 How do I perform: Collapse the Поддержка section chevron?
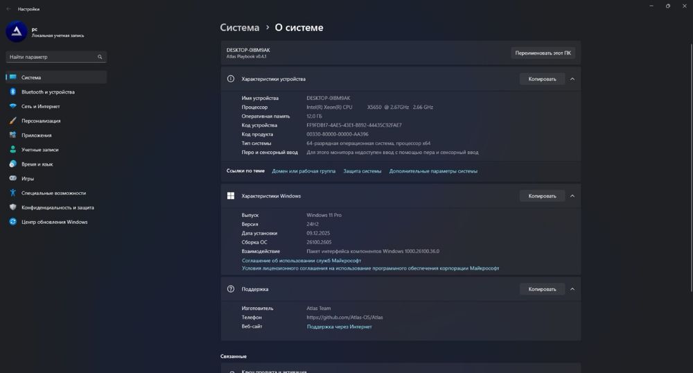coord(572,288)
